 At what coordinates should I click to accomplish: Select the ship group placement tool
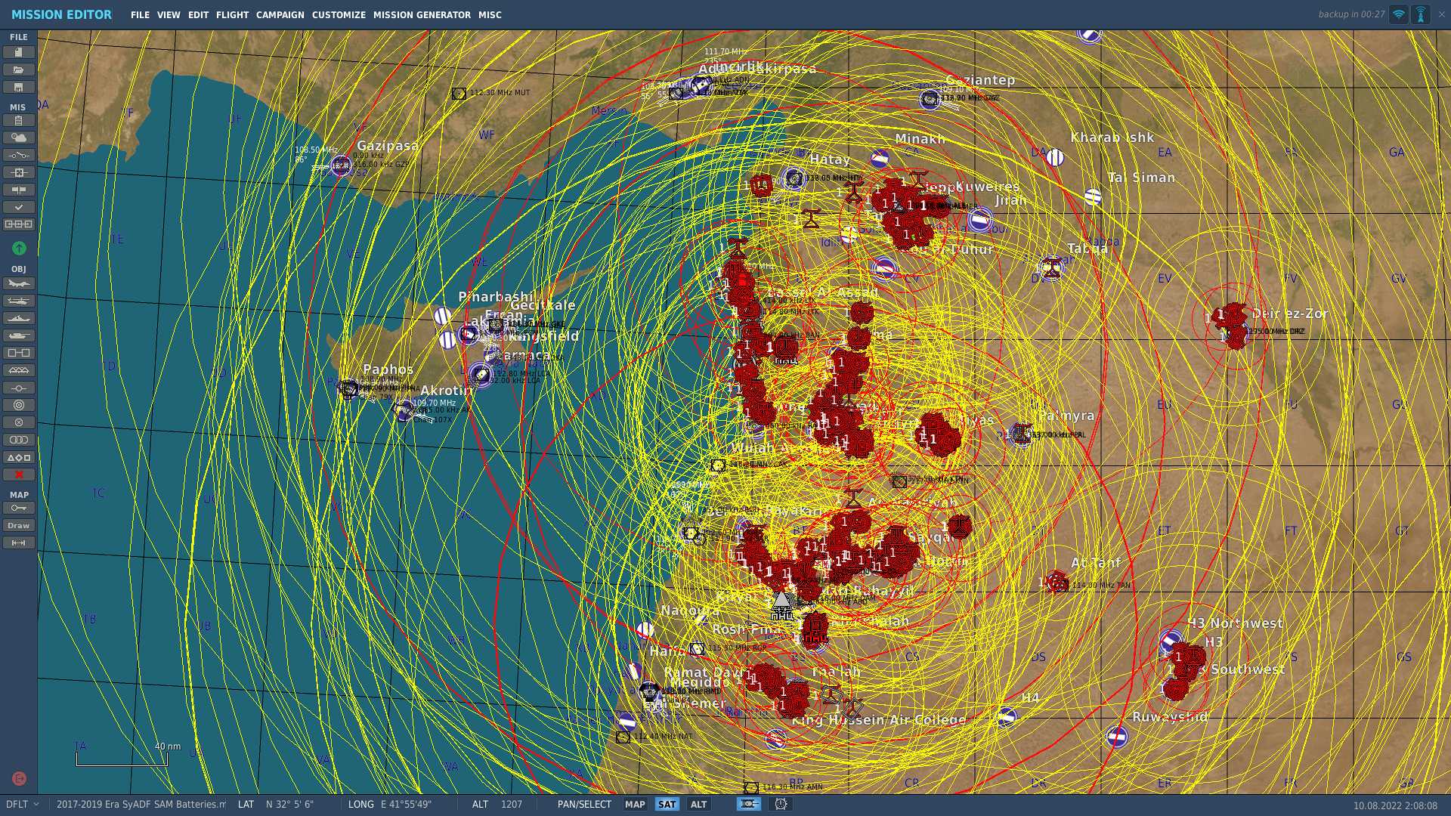(19, 318)
